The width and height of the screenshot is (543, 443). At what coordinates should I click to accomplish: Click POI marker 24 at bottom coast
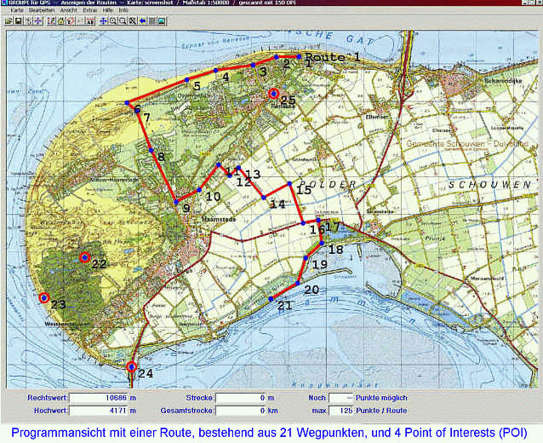click(131, 367)
